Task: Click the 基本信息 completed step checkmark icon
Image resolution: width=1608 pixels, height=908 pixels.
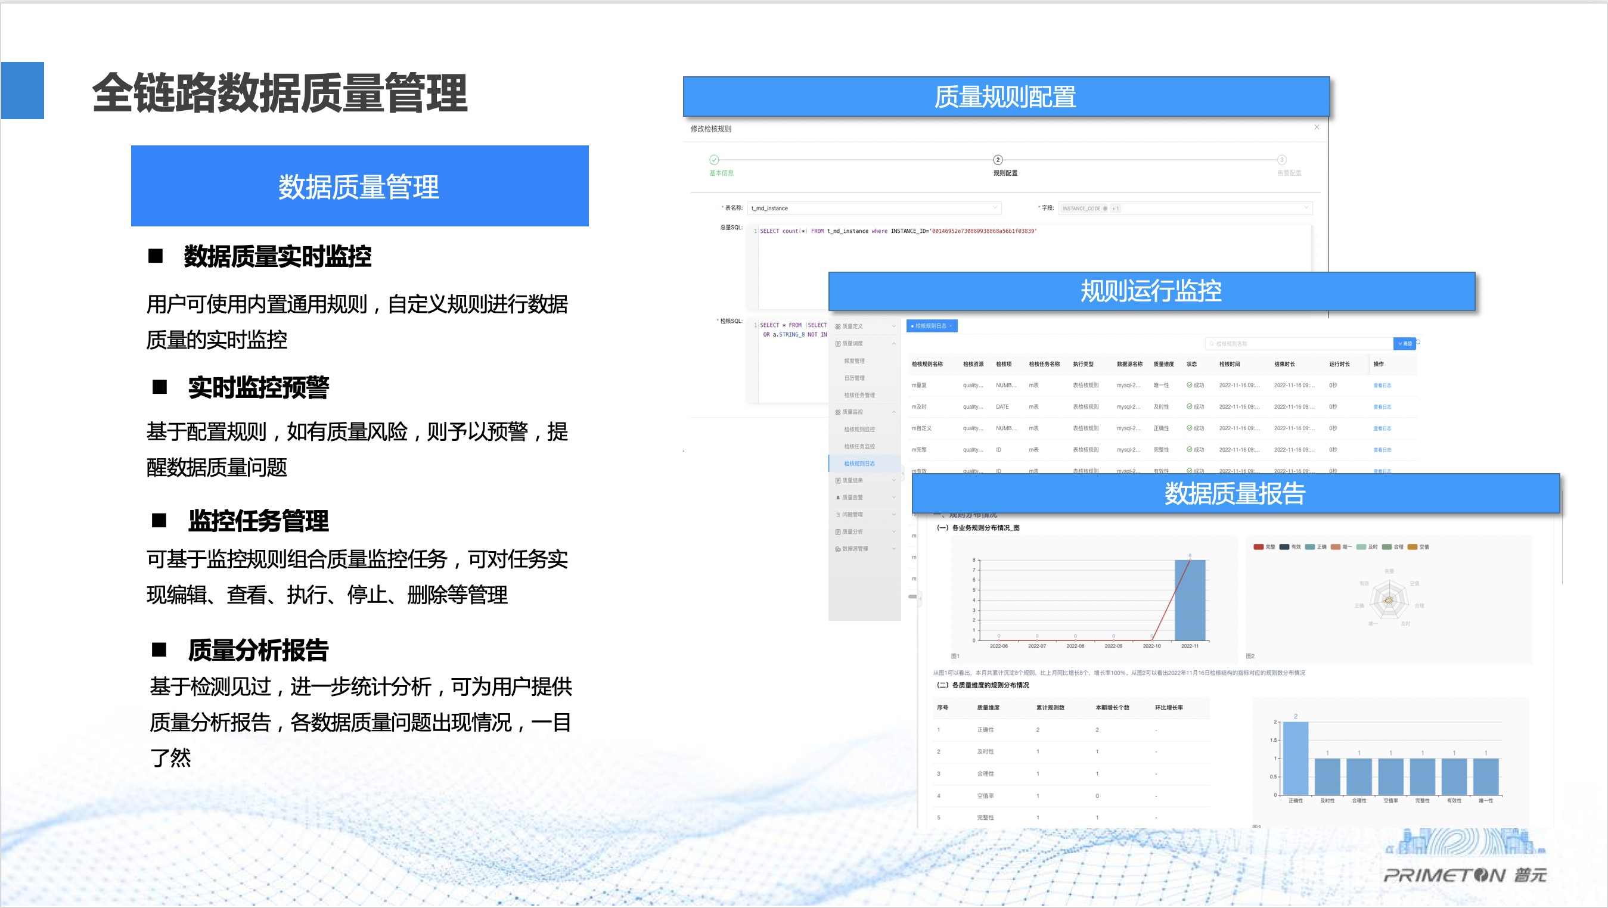Action: (x=714, y=160)
